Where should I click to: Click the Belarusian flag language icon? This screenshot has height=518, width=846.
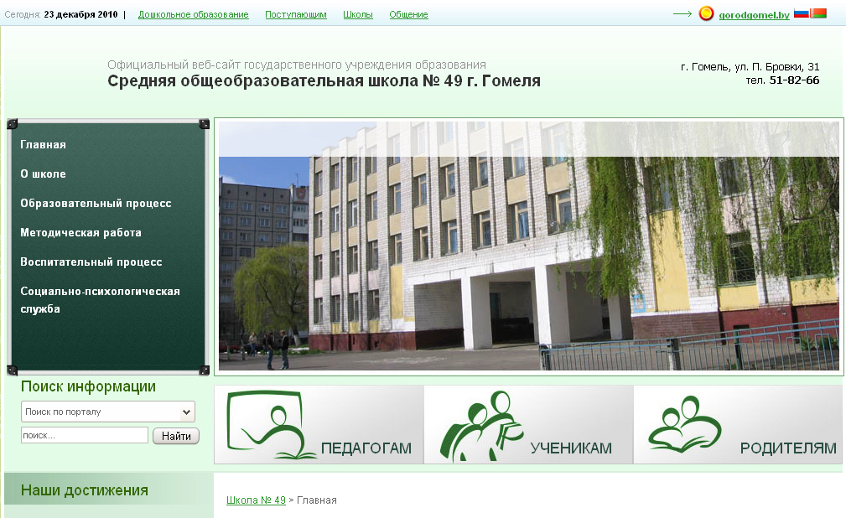coord(818,13)
